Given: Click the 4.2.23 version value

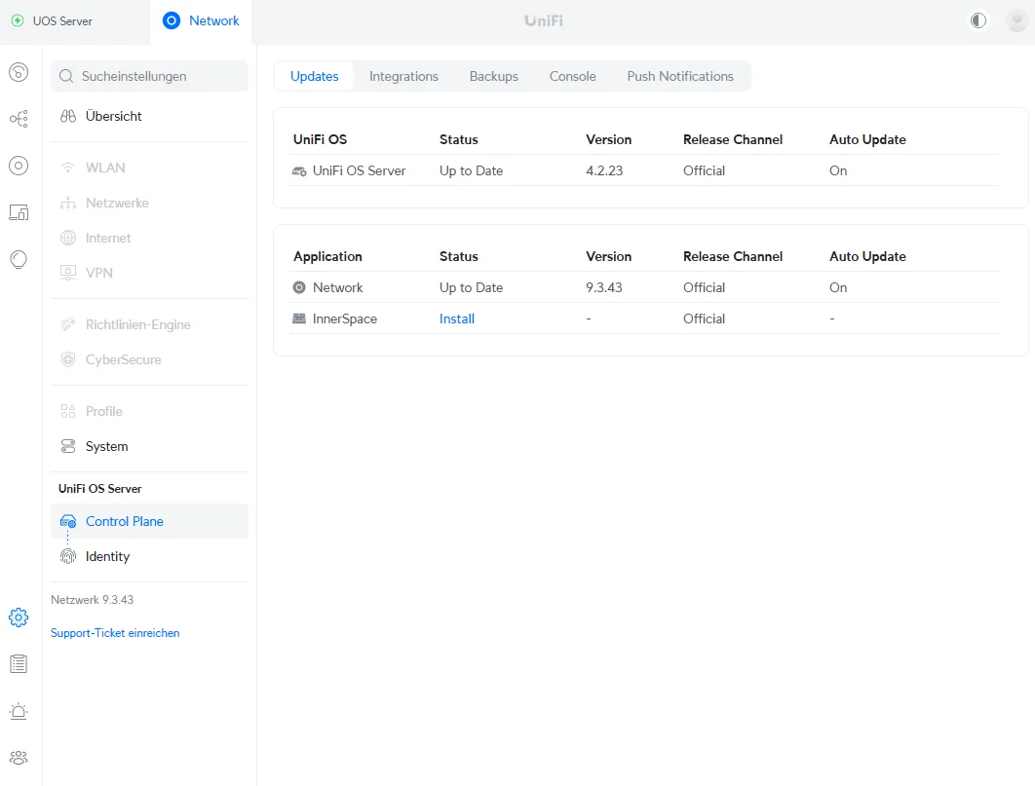Looking at the screenshot, I should (604, 170).
